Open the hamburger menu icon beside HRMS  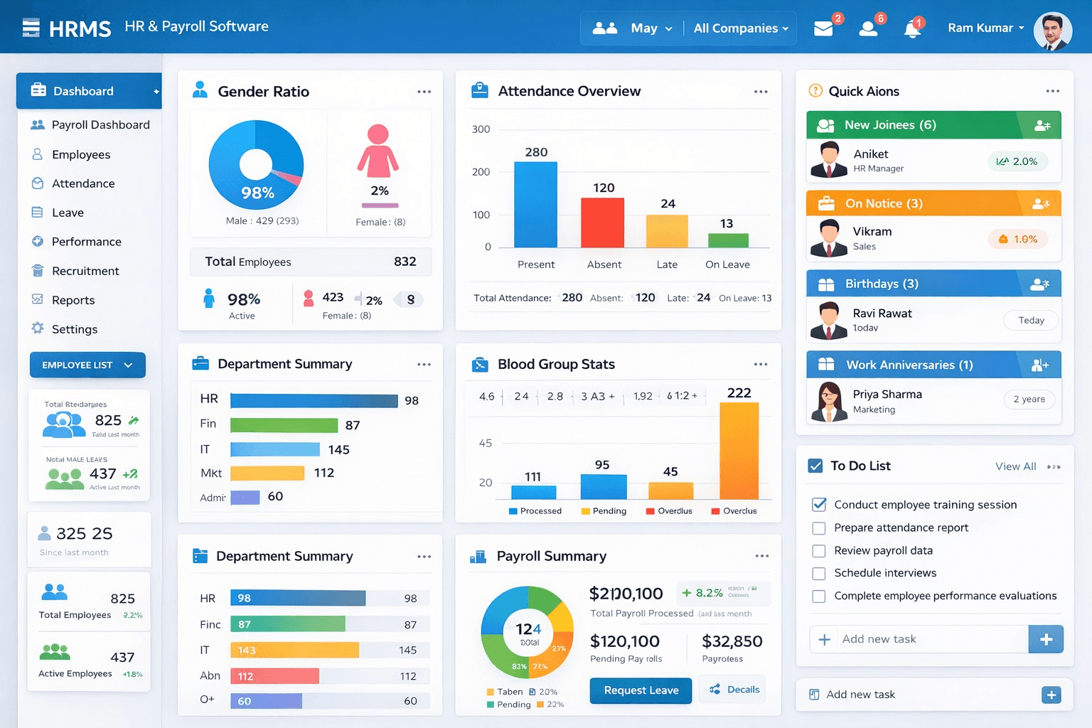coord(31,28)
